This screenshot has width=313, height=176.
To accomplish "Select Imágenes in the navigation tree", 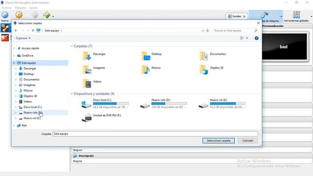I will coord(29,85).
